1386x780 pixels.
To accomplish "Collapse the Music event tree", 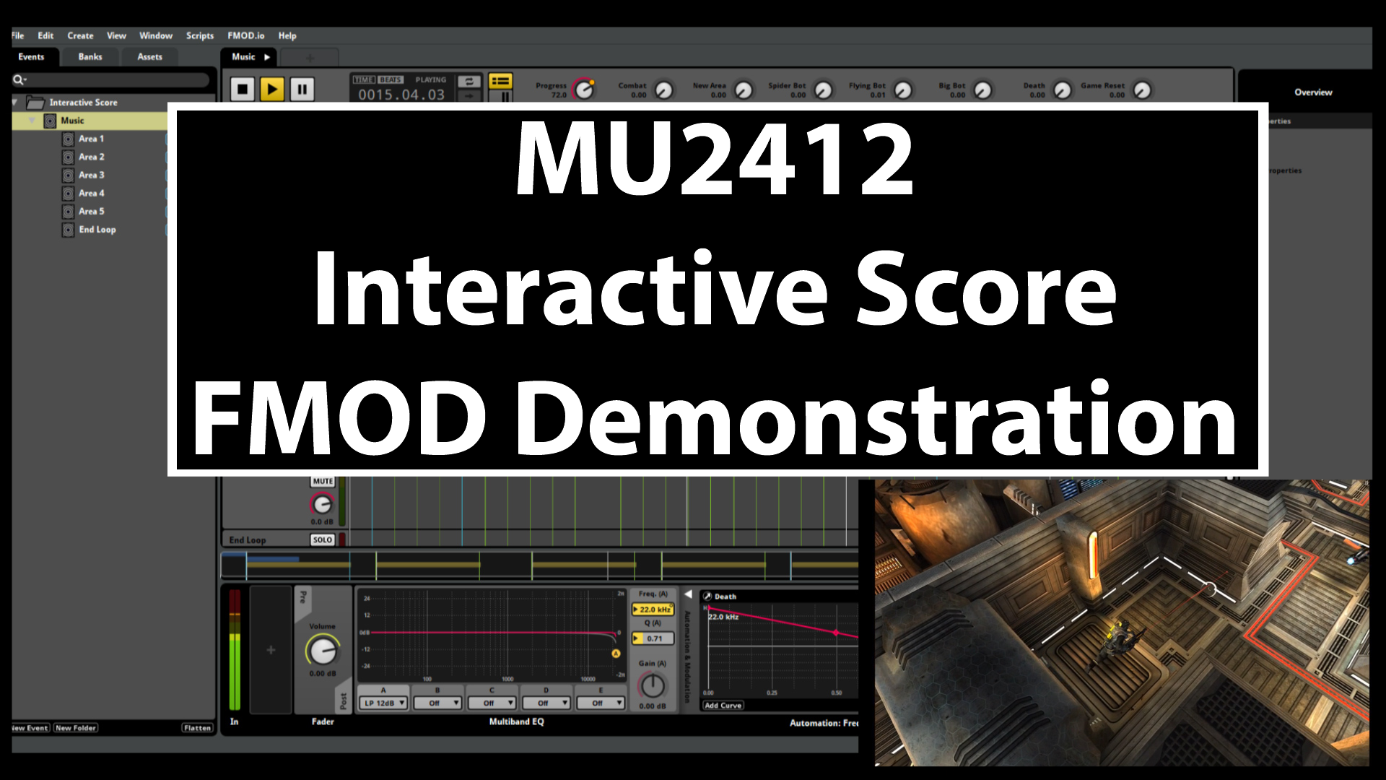I will pyautogui.click(x=32, y=121).
